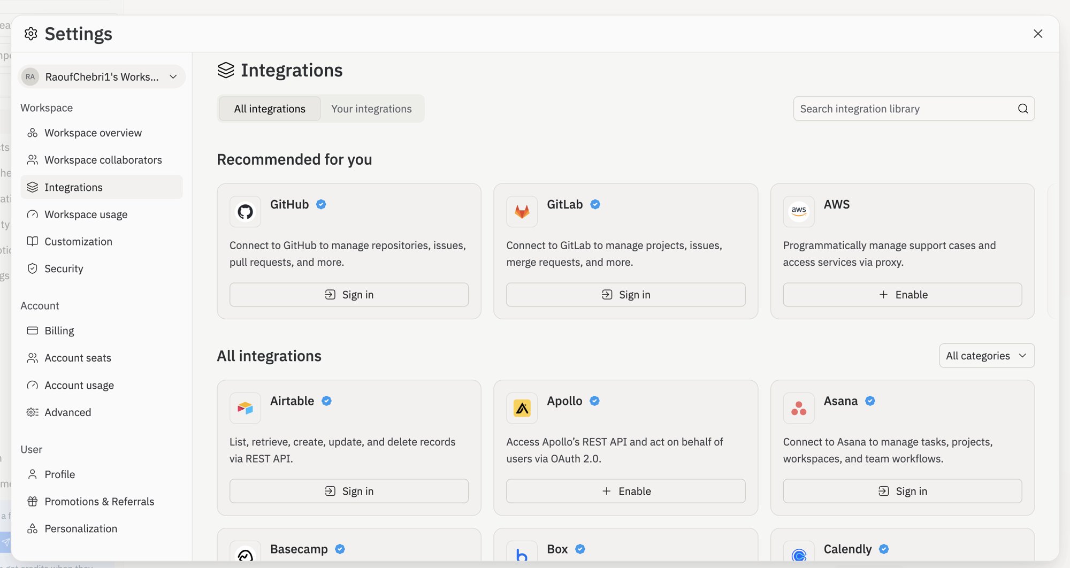
Task: Click the search magnifier icon
Action: tap(1023, 109)
